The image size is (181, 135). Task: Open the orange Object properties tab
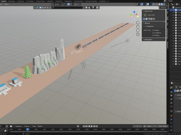click(171, 116)
